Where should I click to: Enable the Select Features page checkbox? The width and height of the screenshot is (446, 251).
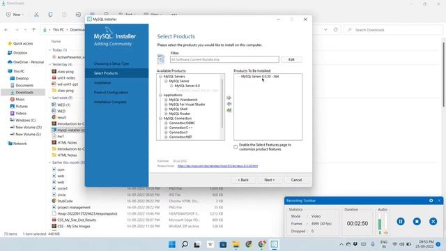(x=236, y=147)
